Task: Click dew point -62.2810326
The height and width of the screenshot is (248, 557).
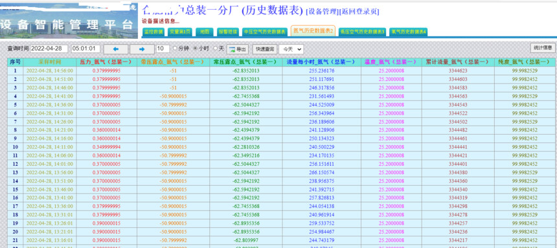Action: tap(246, 147)
